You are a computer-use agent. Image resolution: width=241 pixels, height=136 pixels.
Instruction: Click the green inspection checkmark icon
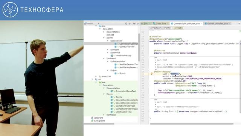click(x=240, y=31)
